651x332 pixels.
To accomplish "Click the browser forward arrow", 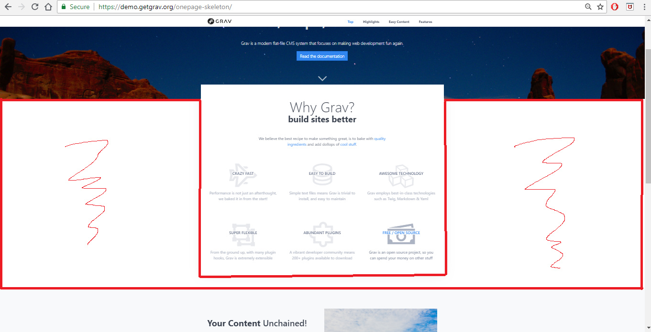I will [21, 7].
